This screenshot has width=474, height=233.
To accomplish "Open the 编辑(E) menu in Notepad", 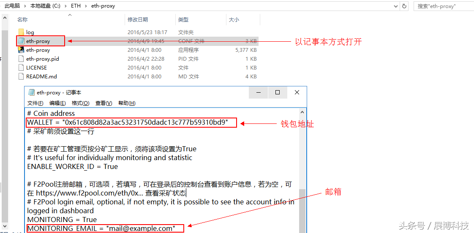I will (57, 103).
